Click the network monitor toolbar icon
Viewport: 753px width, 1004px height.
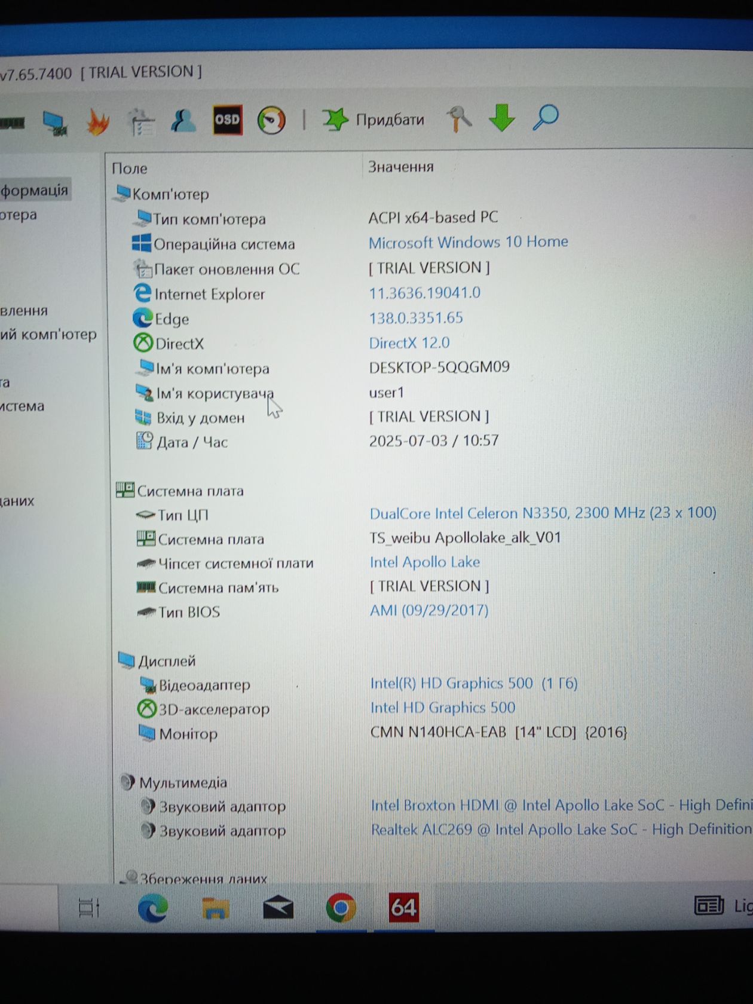(56, 123)
